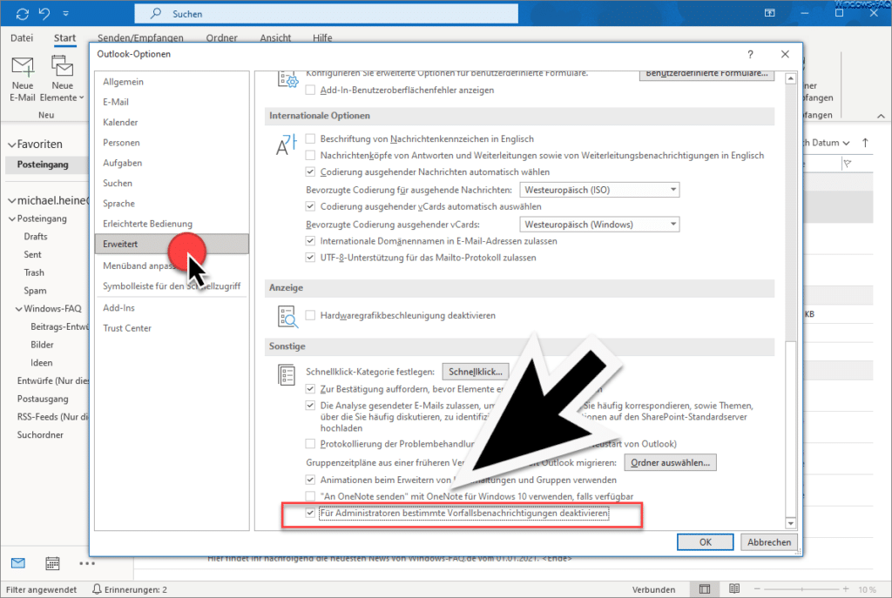The width and height of the screenshot is (892, 598).
Task: Open Westeuropäisch (Windows) vCards dropdown
Action: 599,225
